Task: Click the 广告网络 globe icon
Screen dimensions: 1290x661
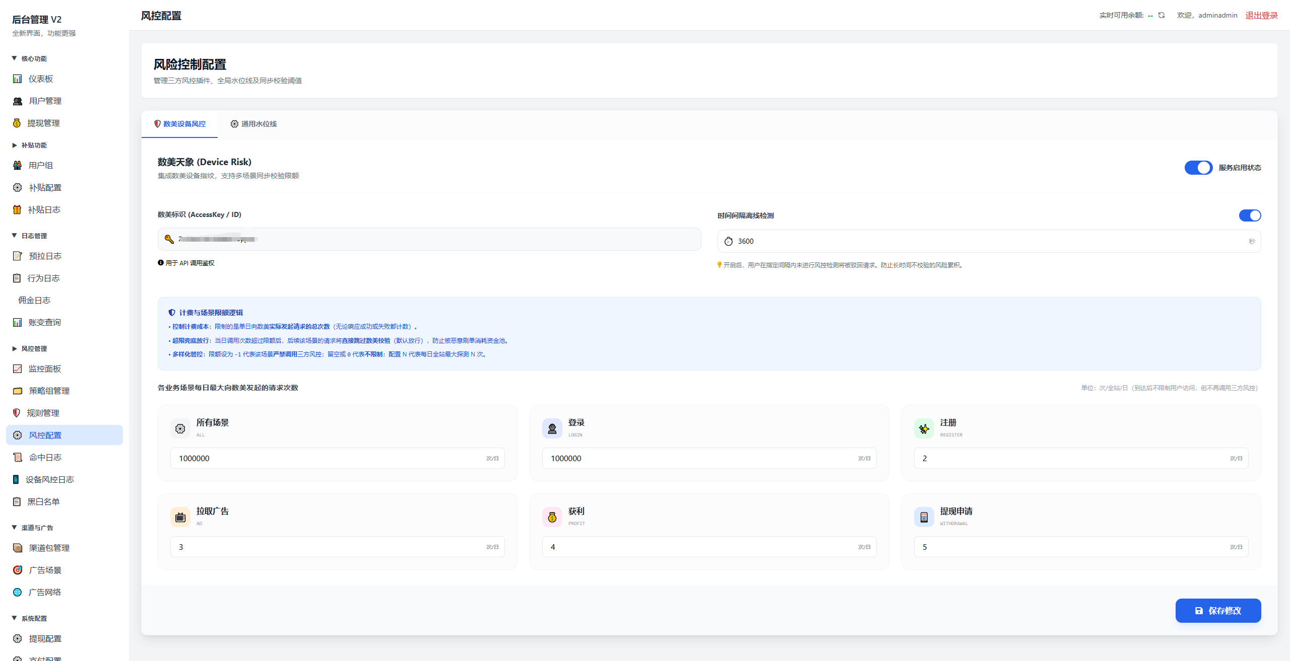Action: tap(18, 593)
